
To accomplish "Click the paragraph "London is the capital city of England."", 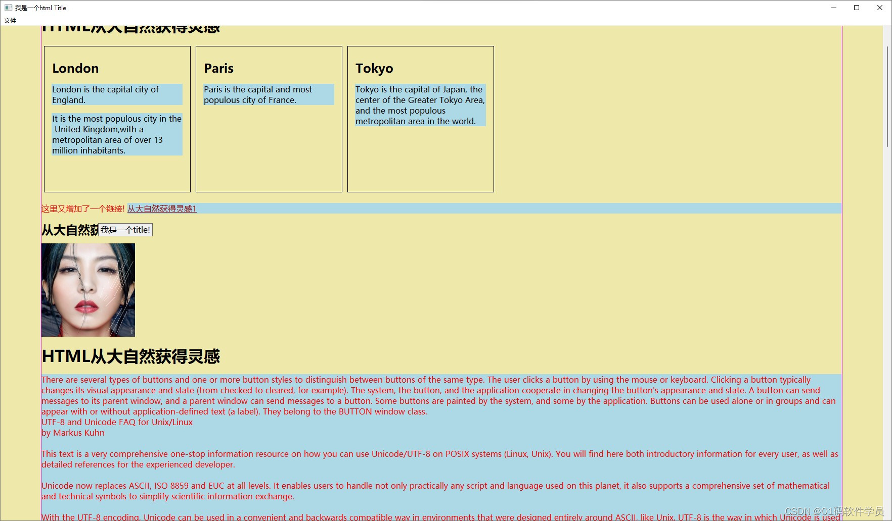I will 117,94.
